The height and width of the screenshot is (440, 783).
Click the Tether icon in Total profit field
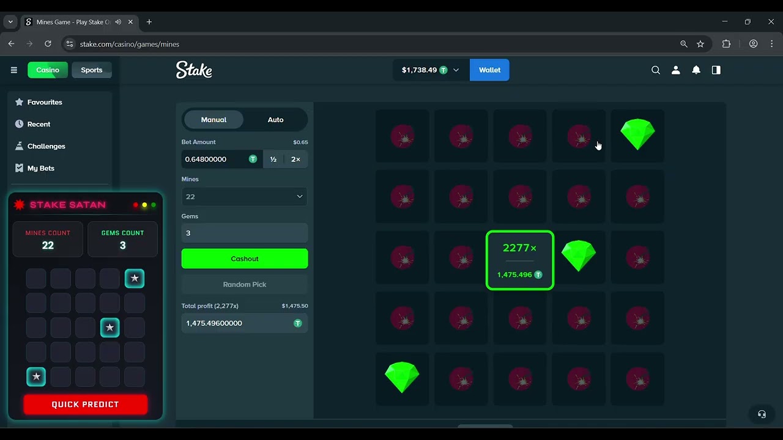tap(298, 323)
